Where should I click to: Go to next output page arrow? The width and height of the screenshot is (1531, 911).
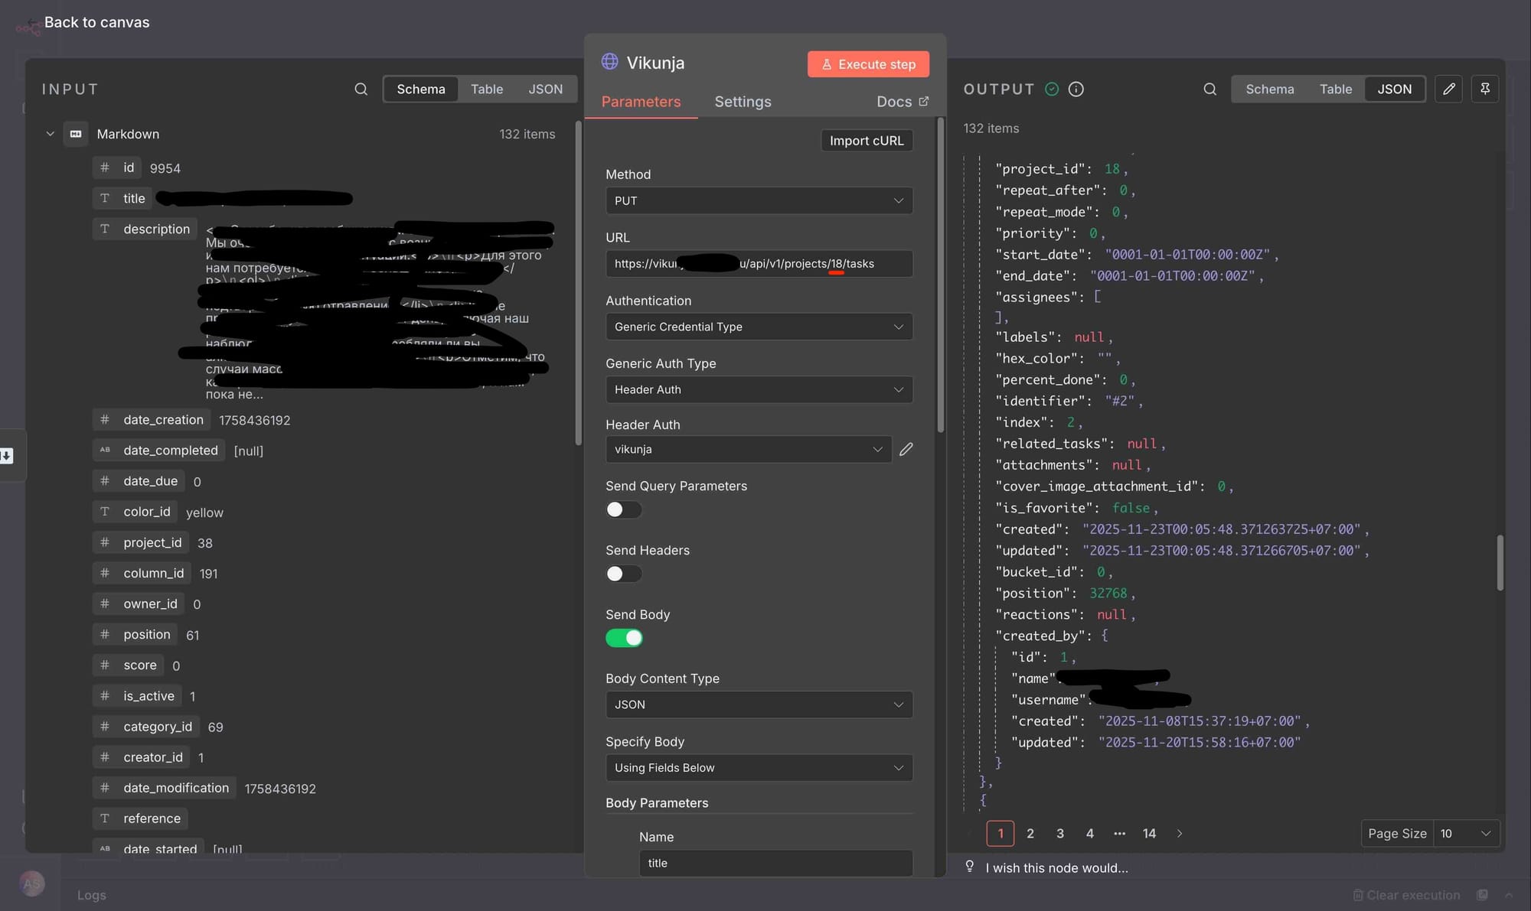(x=1179, y=834)
